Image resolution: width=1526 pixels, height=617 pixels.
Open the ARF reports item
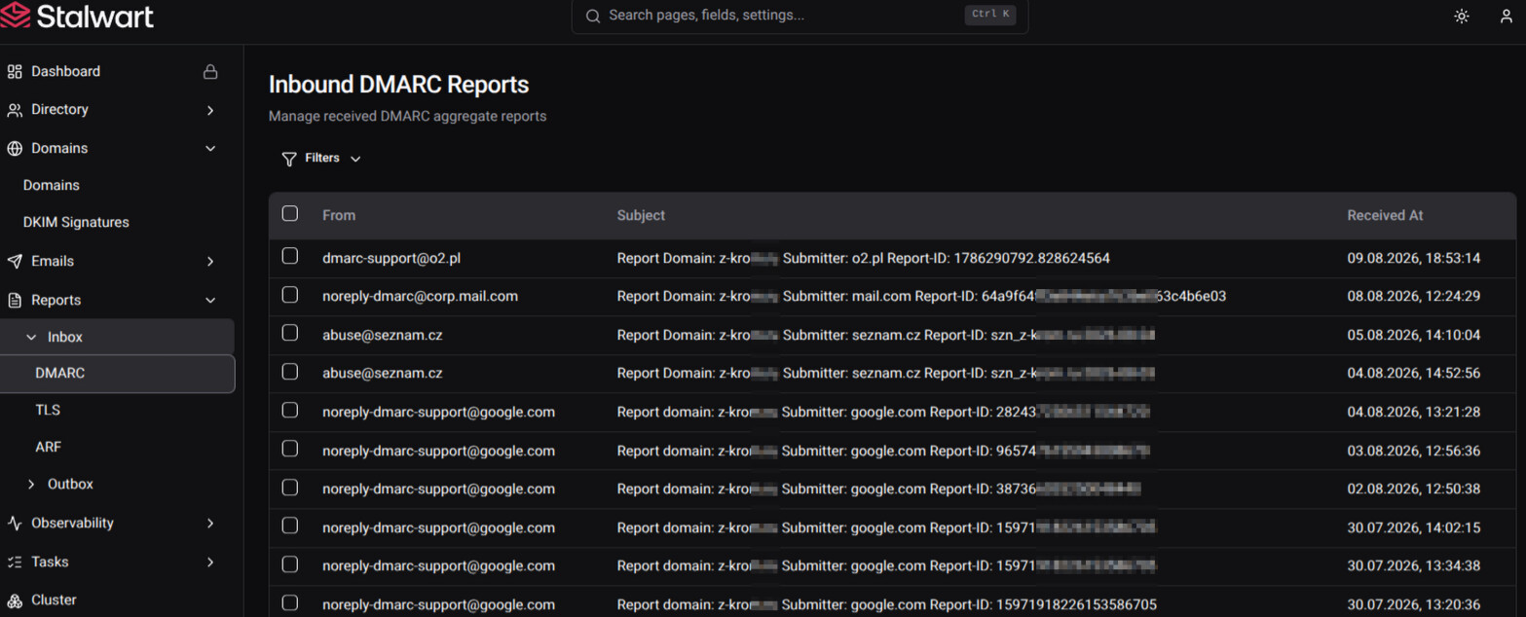pos(49,448)
